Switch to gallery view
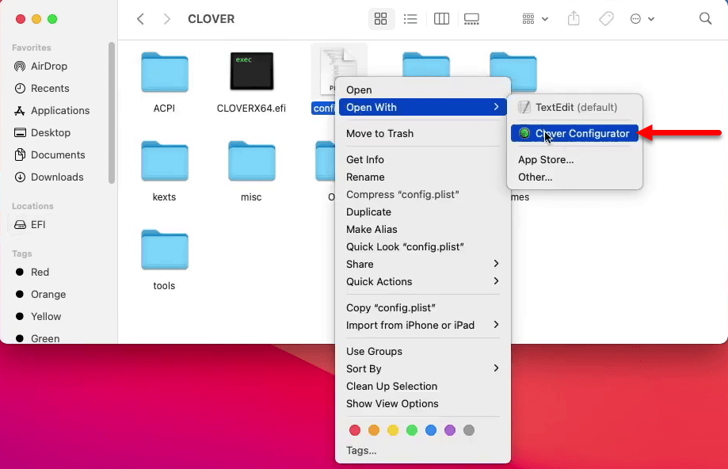728x469 pixels. tap(471, 19)
